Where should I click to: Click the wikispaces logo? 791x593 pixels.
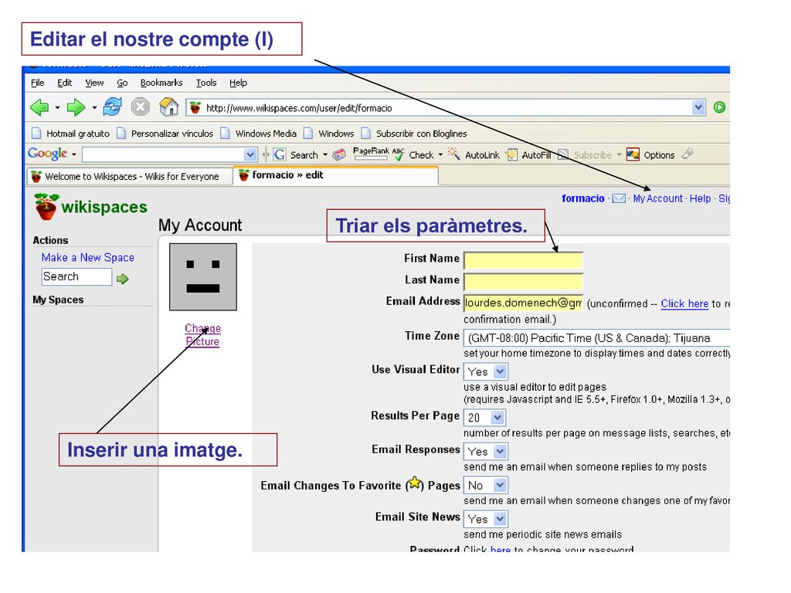click(x=91, y=207)
